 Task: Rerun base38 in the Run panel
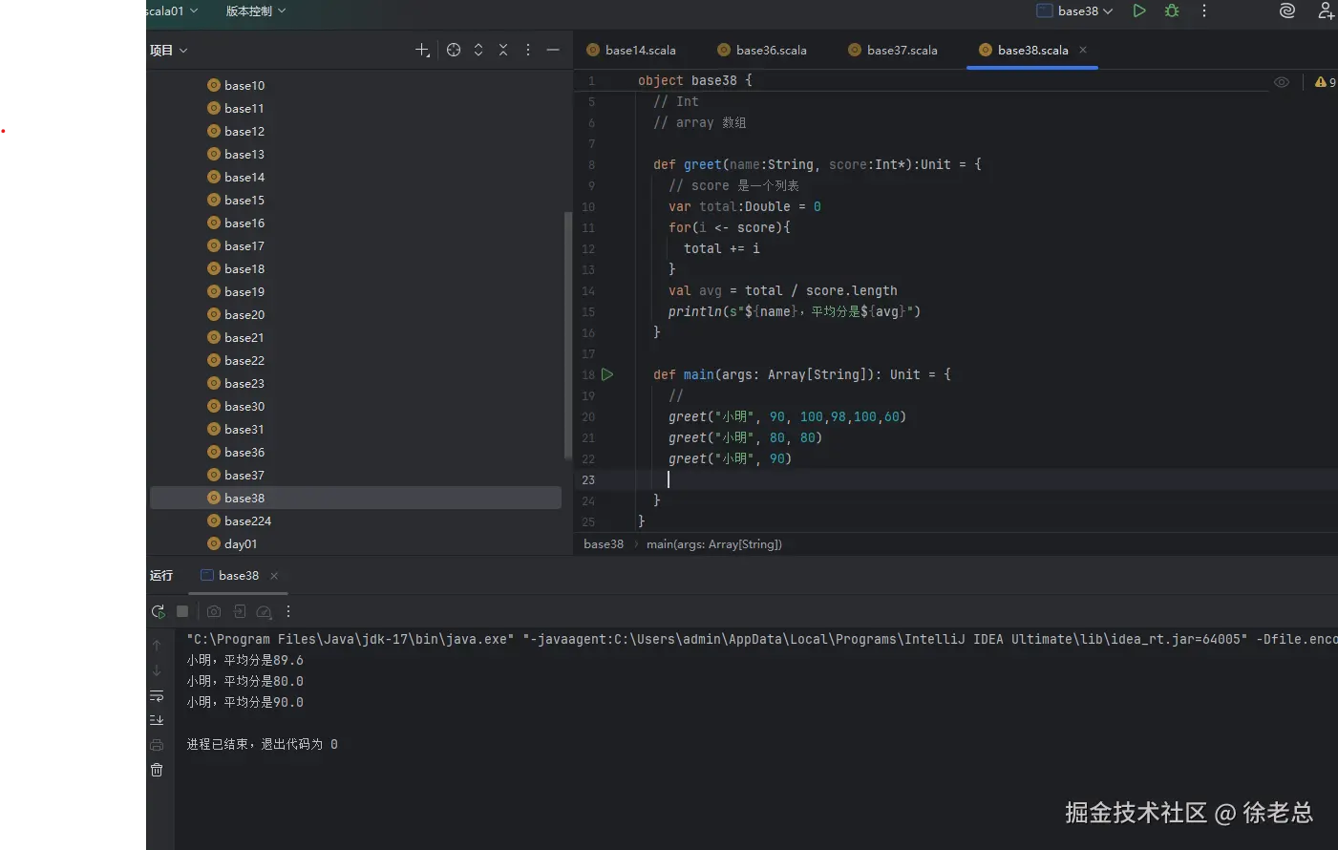click(x=158, y=611)
